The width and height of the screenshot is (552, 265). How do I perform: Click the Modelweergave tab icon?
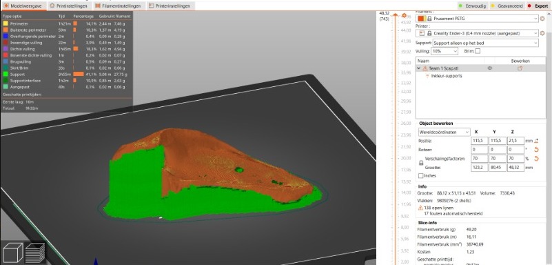point(6,6)
